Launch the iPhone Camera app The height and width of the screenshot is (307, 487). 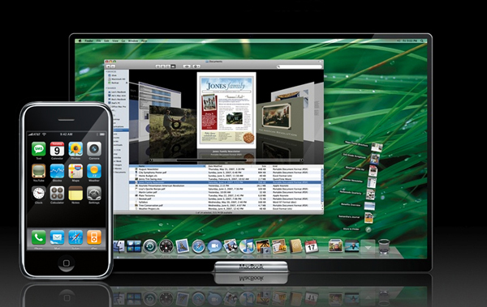point(94,149)
